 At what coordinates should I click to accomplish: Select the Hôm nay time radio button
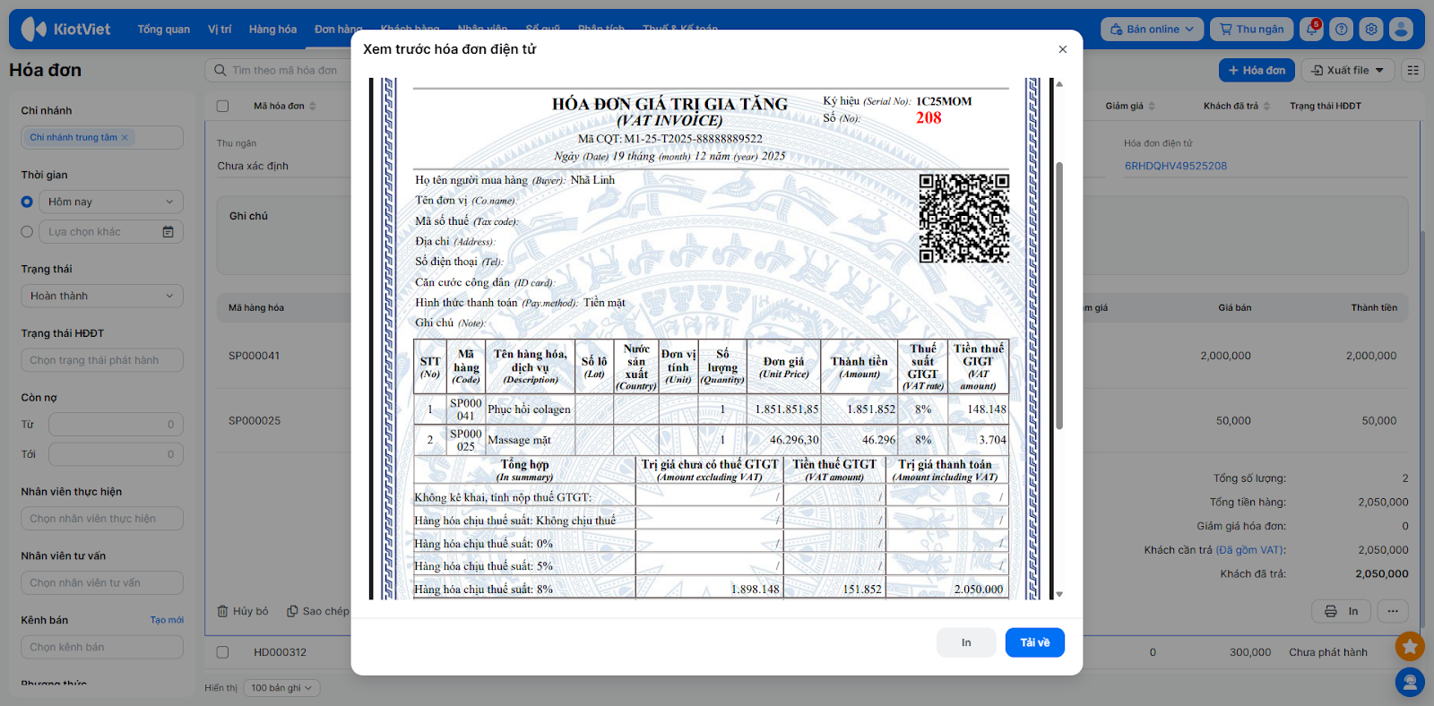(x=27, y=202)
